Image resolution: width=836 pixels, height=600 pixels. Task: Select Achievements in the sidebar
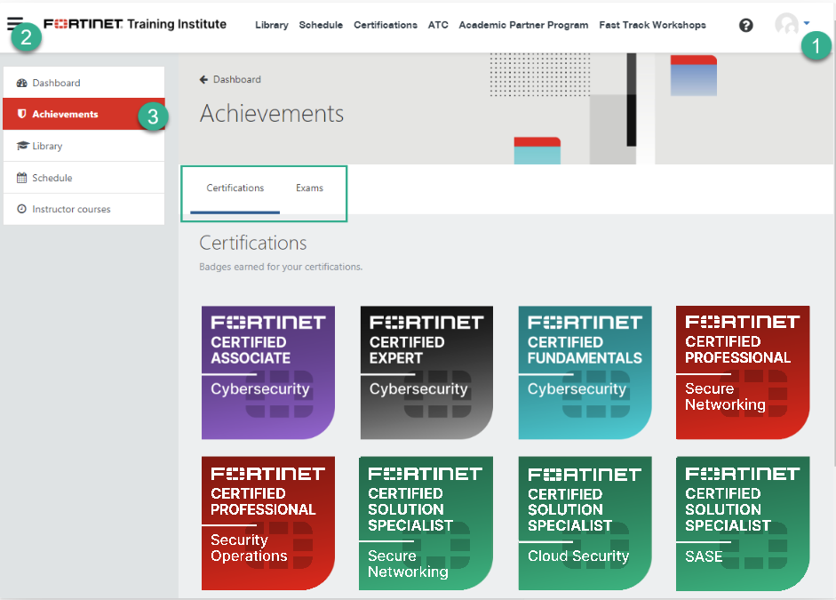pyautogui.click(x=84, y=114)
